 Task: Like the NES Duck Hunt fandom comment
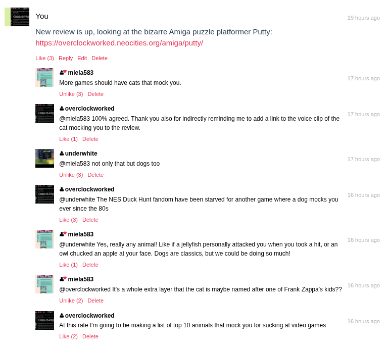tap(68, 220)
